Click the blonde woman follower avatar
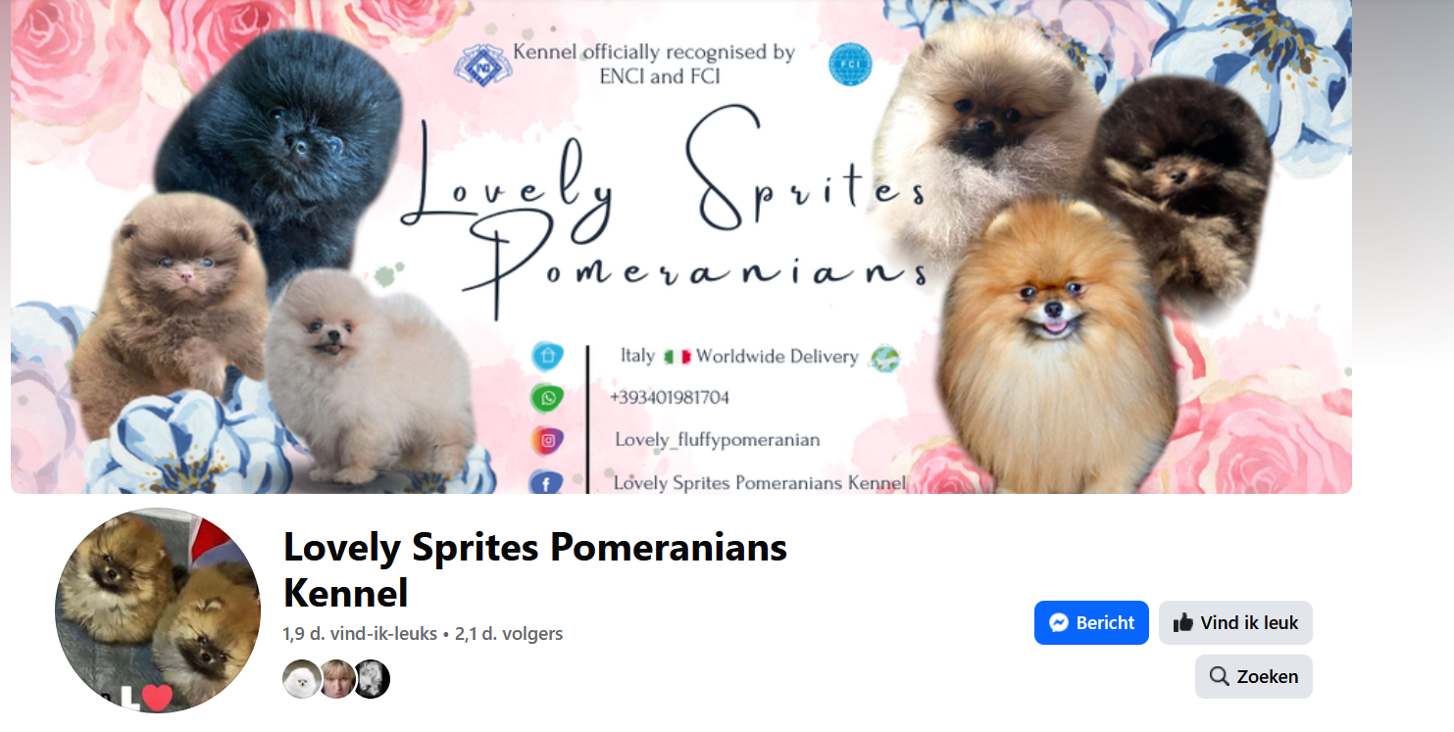 pos(336,679)
